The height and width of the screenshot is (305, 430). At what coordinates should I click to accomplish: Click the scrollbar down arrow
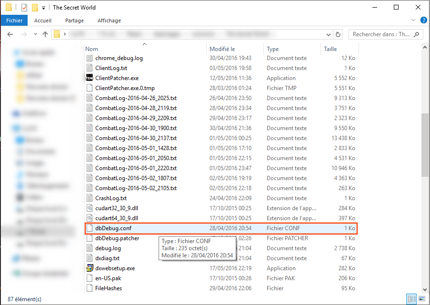425,290
